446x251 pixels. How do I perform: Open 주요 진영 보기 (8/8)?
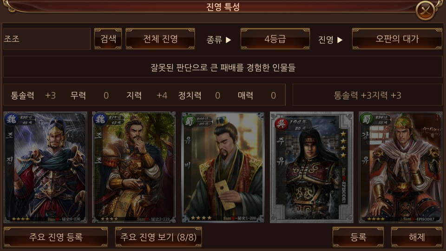click(158, 237)
